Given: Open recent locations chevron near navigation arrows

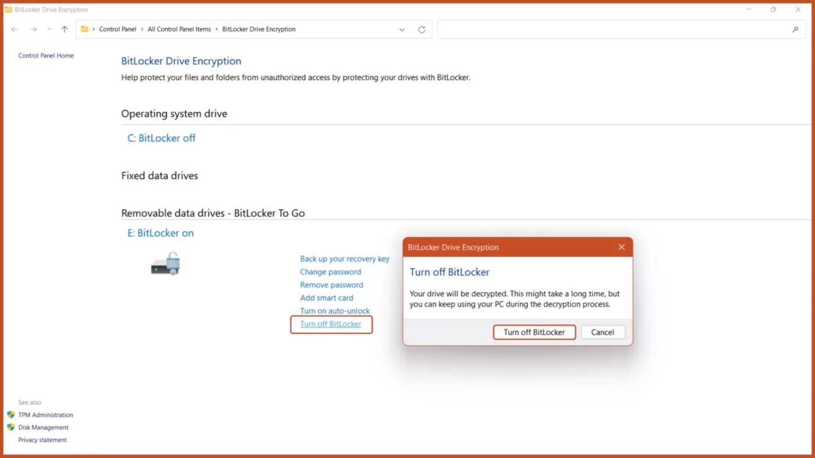Looking at the screenshot, I should point(49,29).
